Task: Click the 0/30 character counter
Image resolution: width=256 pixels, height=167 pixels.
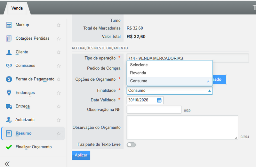Action: (x=187, y=111)
